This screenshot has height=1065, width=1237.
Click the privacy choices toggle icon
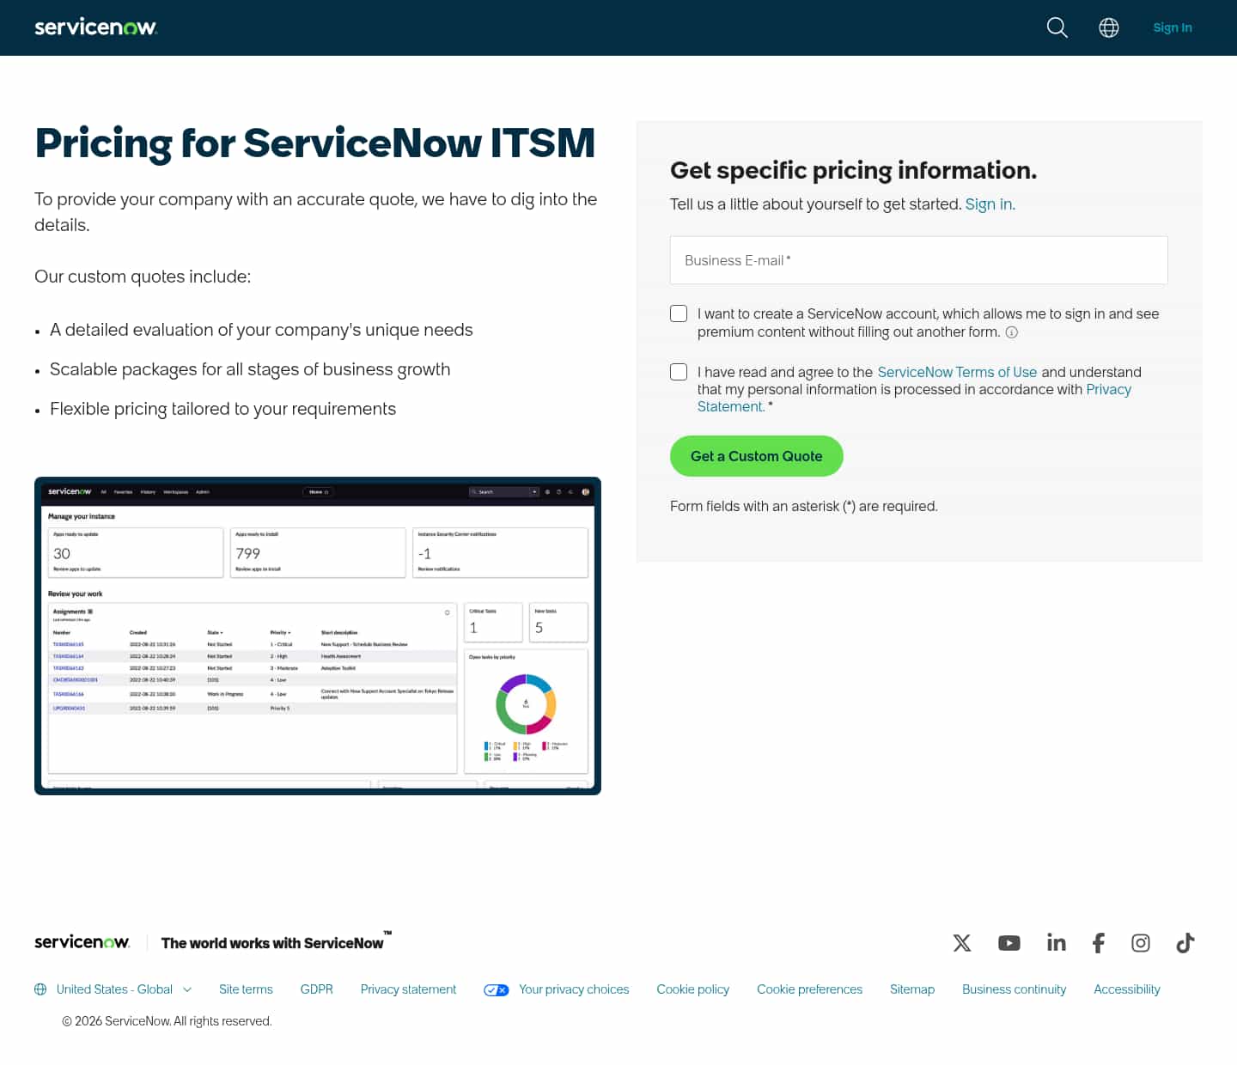pos(497,990)
